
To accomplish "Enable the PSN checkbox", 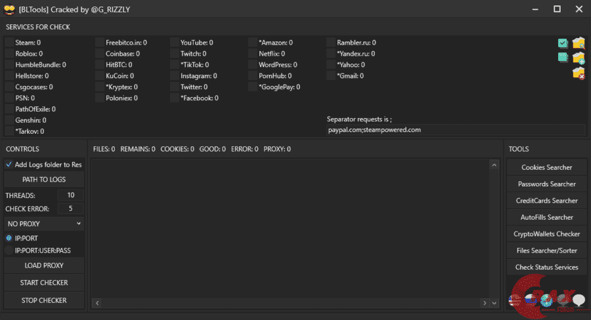I will coord(9,98).
